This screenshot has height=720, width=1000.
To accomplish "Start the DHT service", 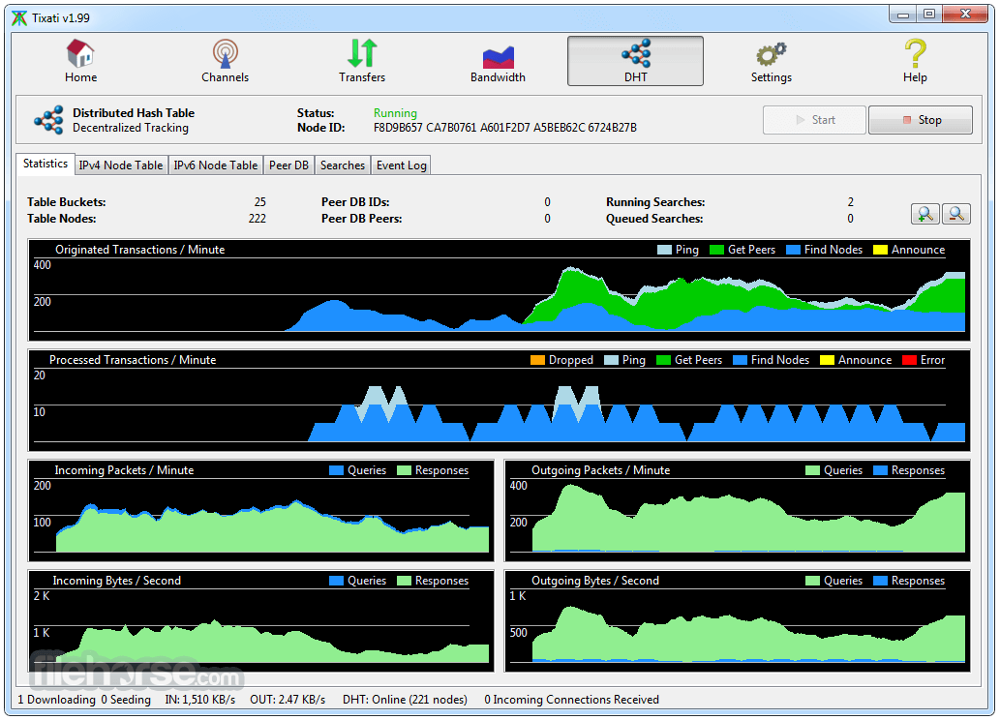I will pyautogui.click(x=814, y=120).
